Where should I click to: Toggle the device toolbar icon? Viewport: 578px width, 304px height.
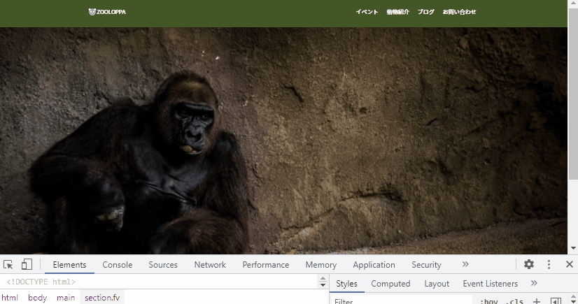[x=27, y=264]
